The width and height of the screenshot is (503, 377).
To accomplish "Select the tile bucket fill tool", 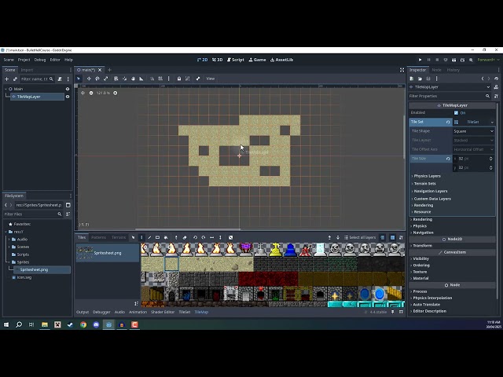I will tap(166, 237).
